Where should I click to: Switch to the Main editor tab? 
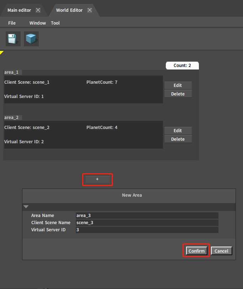click(19, 10)
